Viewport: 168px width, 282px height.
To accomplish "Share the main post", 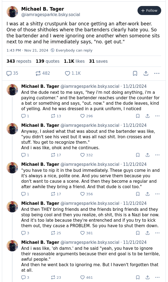I will point(146,73).
